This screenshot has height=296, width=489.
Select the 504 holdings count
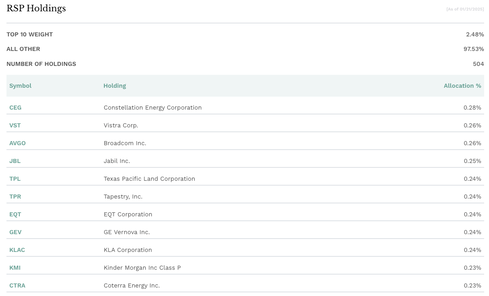click(x=478, y=64)
